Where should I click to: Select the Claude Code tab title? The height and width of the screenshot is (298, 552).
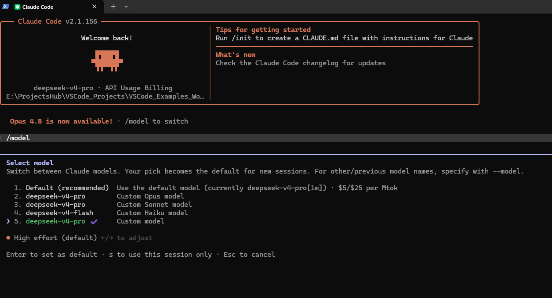[x=38, y=7]
